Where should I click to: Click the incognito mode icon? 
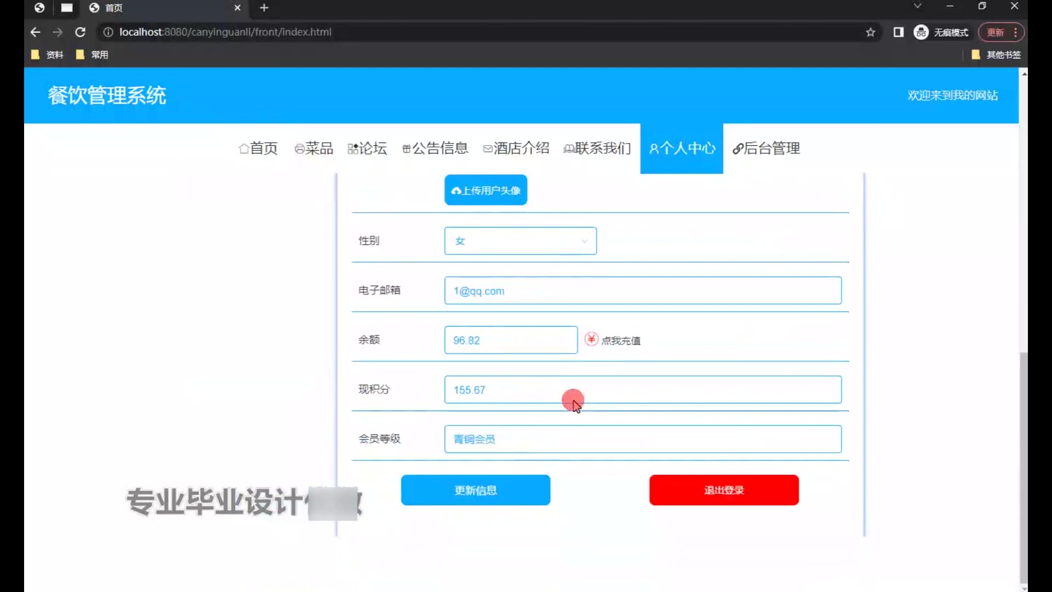[x=921, y=32]
